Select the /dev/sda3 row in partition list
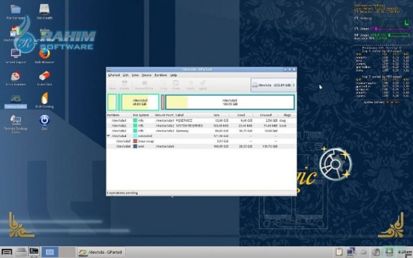Viewport: 413px width, 258px height. pos(201,131)
